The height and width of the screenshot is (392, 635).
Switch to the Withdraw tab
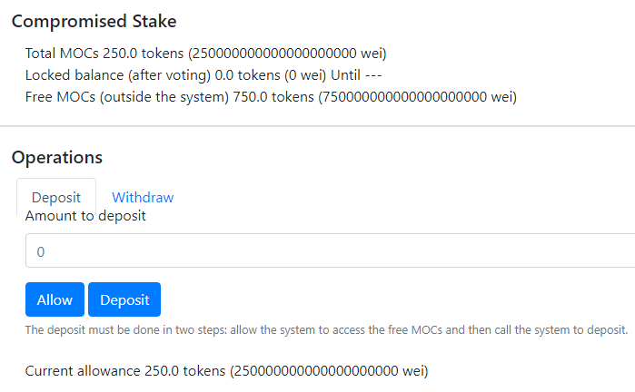143,197
